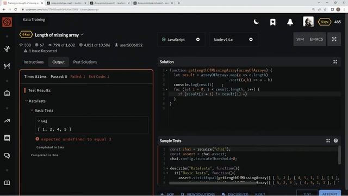This screenshot has height=196, width=348.
Task: Toggle dark mode moon icon
Action: point(256,22)
